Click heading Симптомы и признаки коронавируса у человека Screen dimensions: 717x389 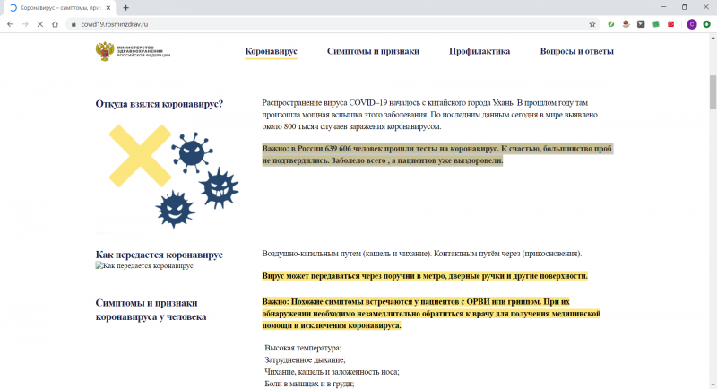(x=151, y=309)
